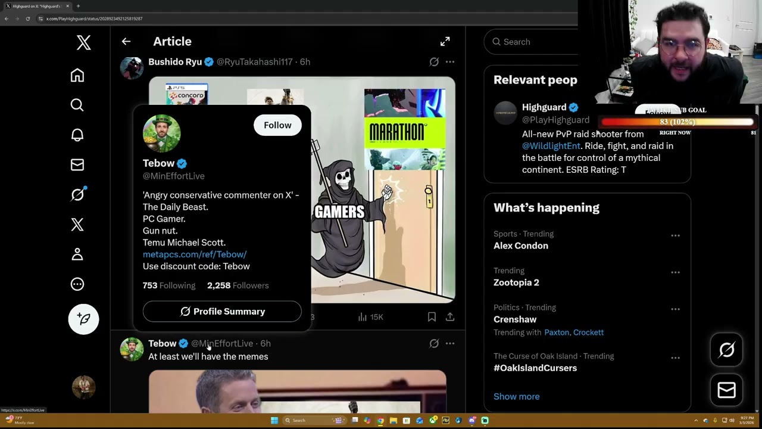Open the Windows Start menu
The height and width of the screenshot is (429, 762).
(x=274, y=420)
